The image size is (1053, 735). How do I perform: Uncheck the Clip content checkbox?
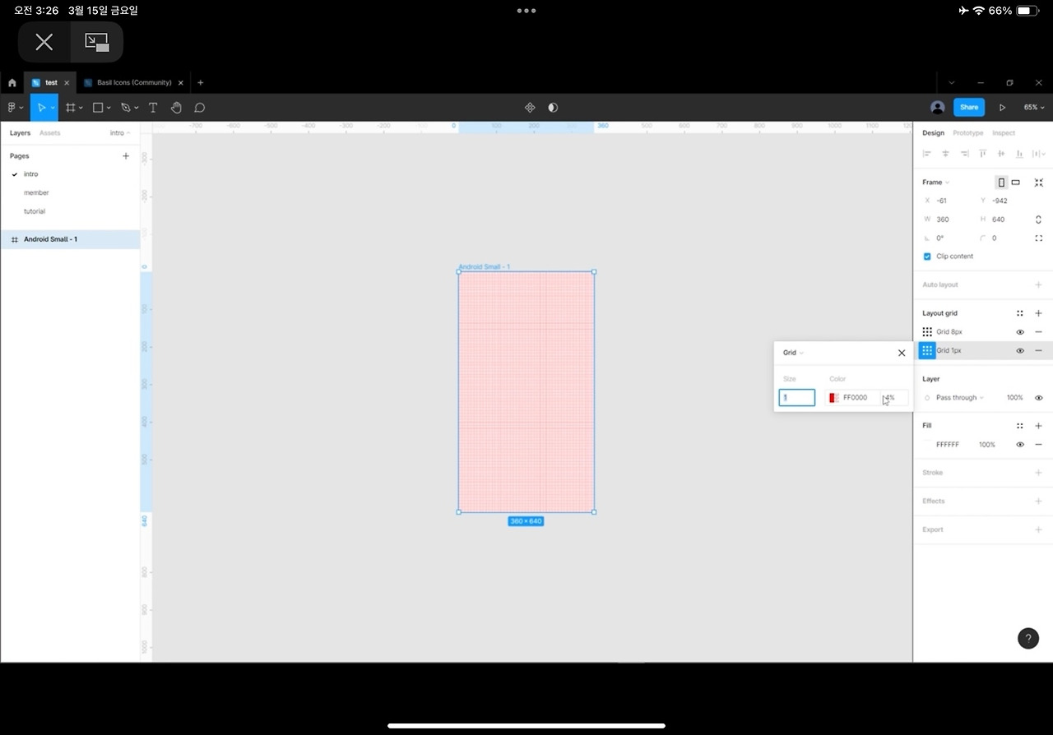coord(927,257)
